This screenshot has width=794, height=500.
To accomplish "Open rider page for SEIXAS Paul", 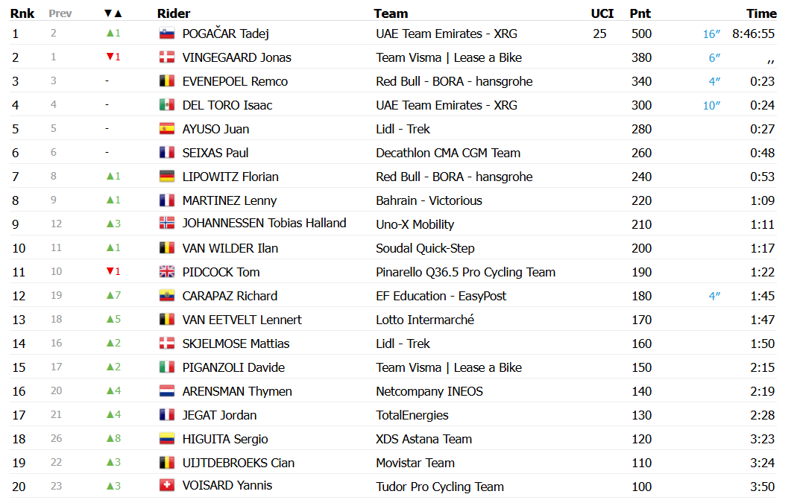I will click(x=215, y=152).
